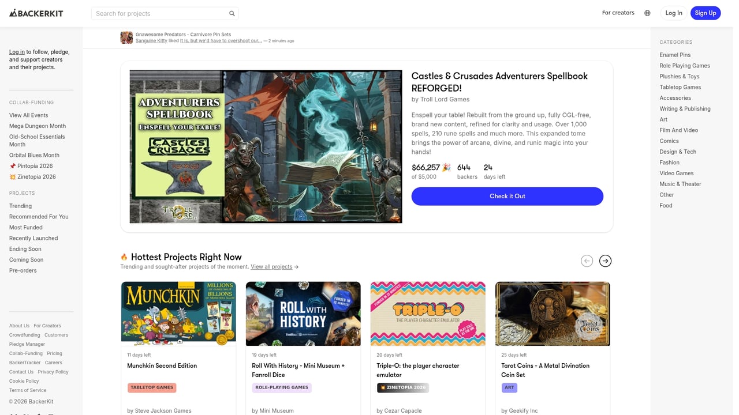Click the View all projects link

pos(271,266)
